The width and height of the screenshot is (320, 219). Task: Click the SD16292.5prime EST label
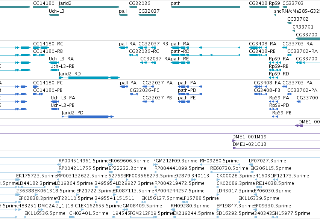[235, 213]
